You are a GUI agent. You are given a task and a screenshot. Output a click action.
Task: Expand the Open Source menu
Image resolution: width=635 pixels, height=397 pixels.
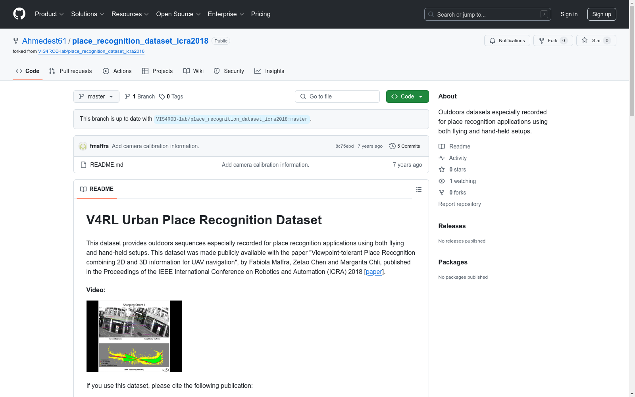click(178, 14)
